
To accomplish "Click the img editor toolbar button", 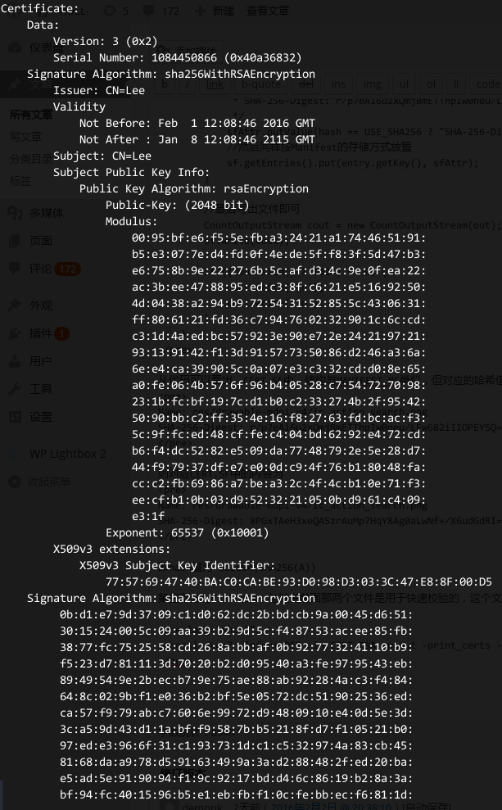I will coord(373,84).
